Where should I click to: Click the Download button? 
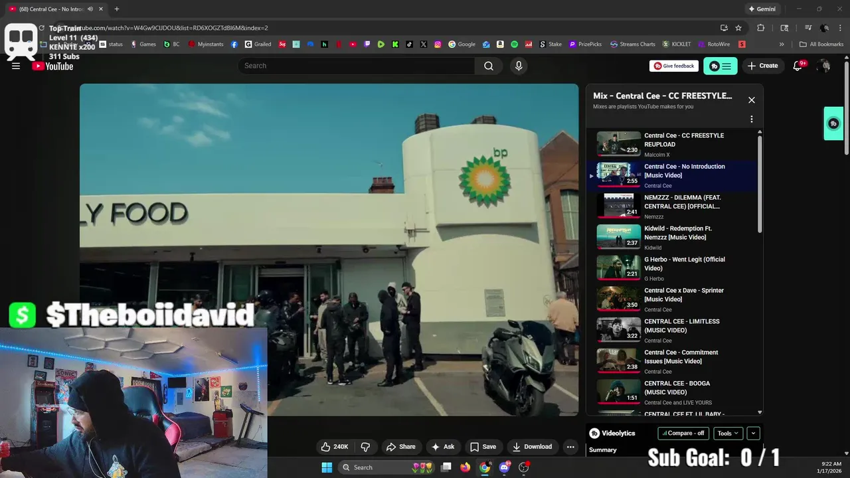click(x=532, y=447)
